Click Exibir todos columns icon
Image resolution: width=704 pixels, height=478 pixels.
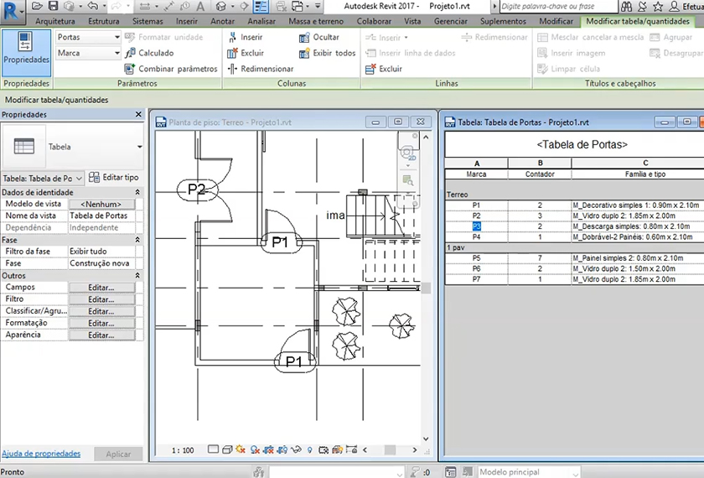coord(304,53)
